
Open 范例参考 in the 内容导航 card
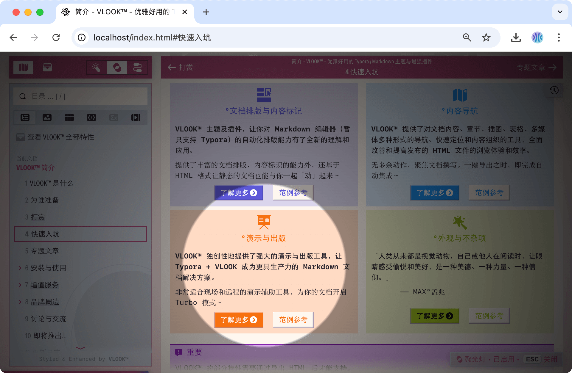489,192
